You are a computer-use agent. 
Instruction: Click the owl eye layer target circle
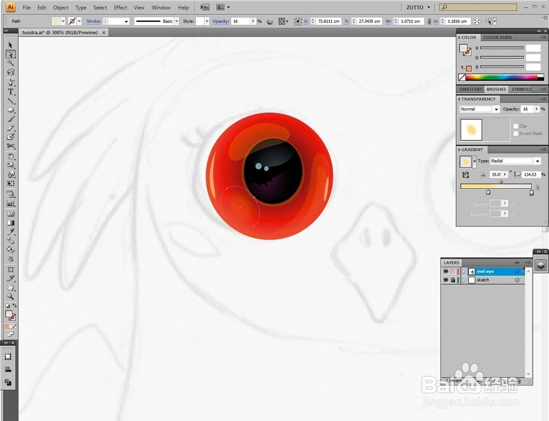pyautogui.click(x=517, y=271)
